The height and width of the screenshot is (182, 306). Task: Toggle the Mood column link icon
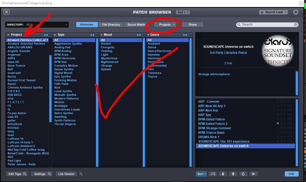click(139, 35)
